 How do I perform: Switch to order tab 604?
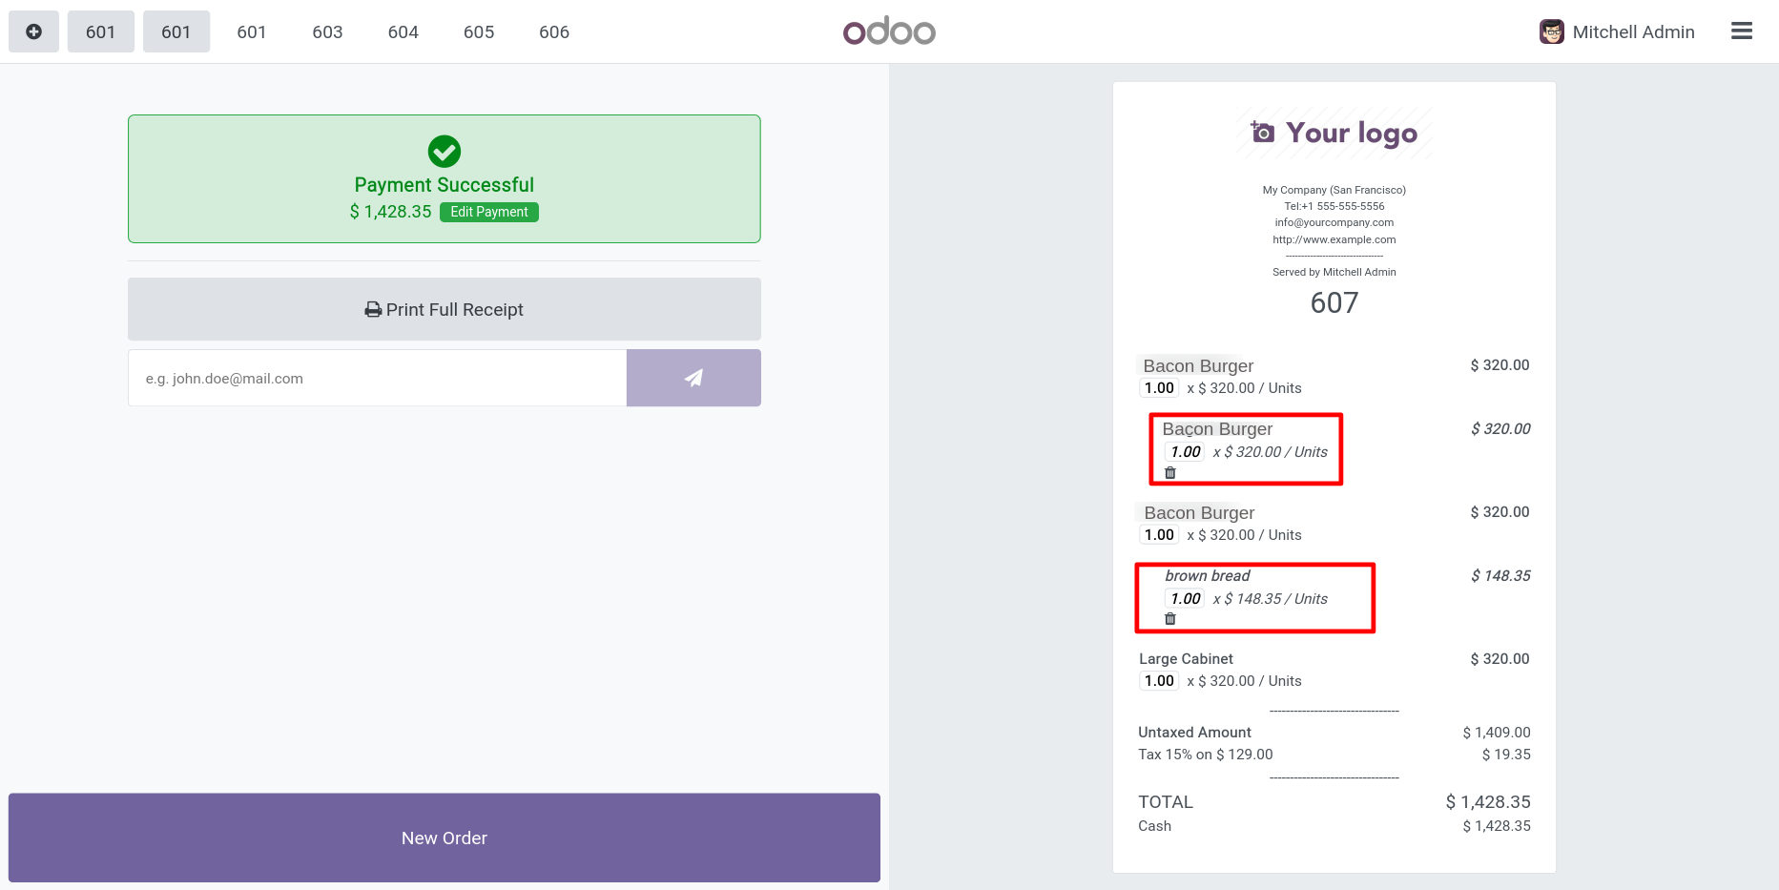tap(403, 31)
